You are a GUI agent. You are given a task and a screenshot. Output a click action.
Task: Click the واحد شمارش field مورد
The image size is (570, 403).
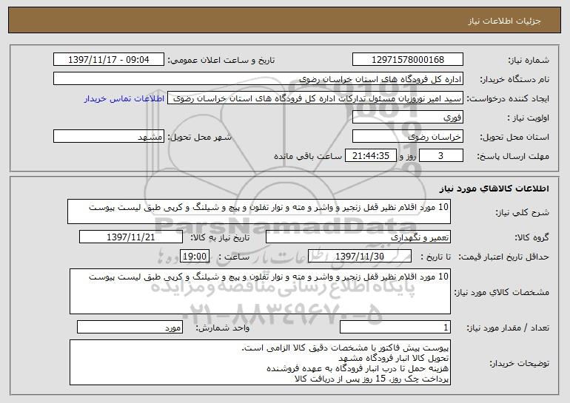click(130, 327)
